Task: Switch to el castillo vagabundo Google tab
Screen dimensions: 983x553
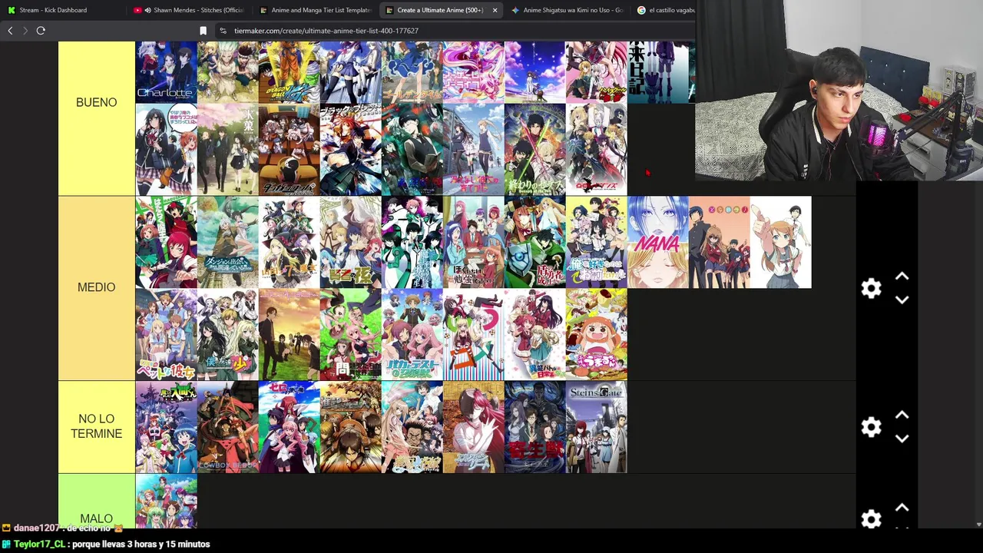Action: click(665, 10)
